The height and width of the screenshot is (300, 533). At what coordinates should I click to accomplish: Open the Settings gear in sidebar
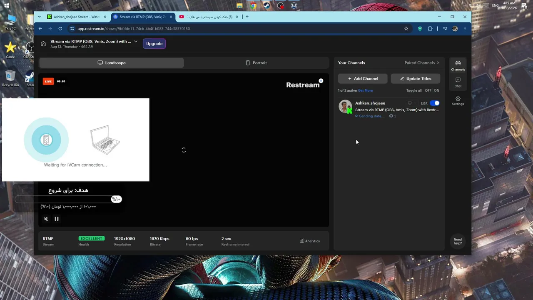(x=458, y=100)
